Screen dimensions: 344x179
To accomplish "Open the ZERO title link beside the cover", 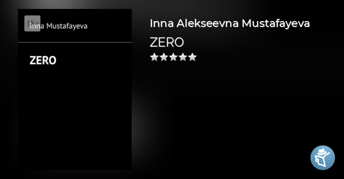I will 167,42.
